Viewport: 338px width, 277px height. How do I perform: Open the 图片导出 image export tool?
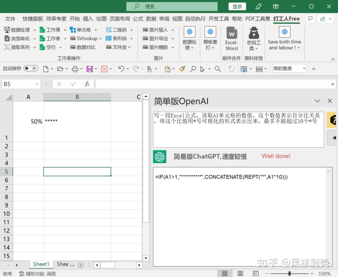(x=158, y=38)
